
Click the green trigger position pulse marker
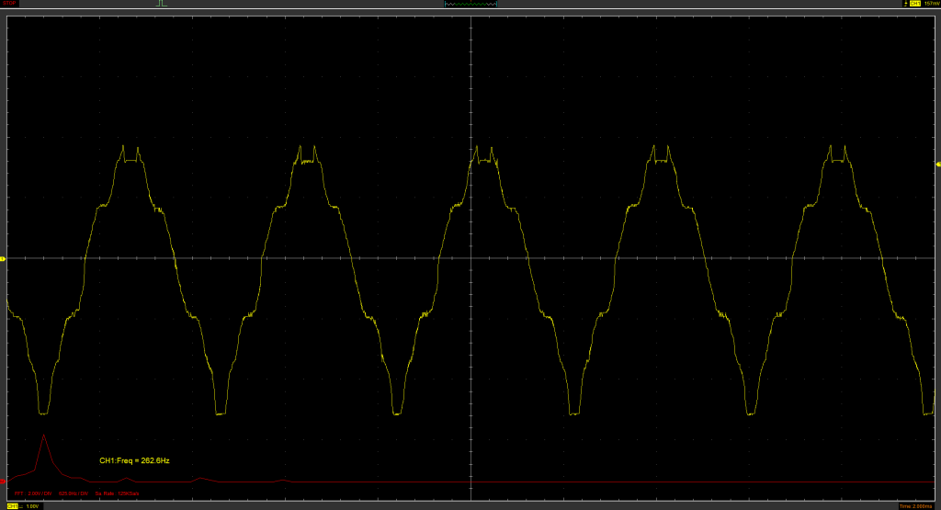[x=161, y=4]
